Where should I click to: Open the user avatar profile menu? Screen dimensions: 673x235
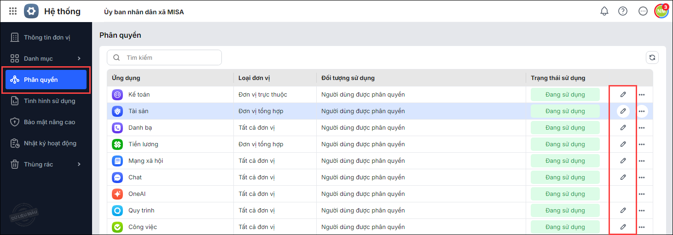tap(661, 11)
